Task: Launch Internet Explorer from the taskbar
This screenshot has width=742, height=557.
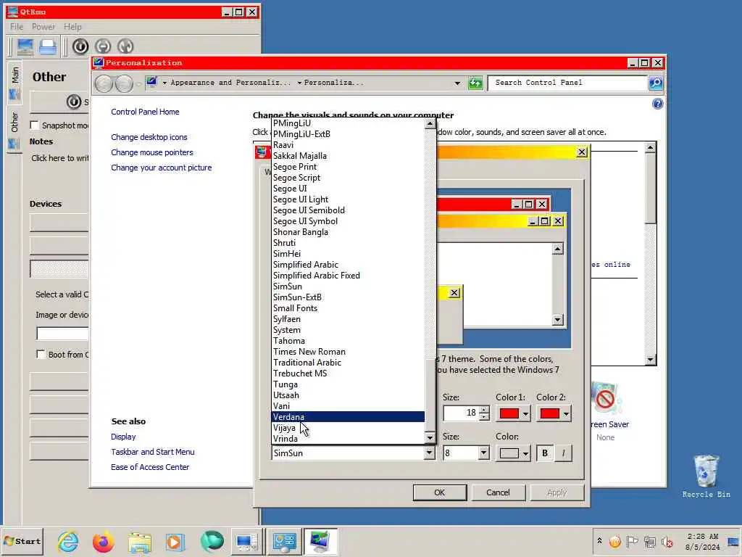Action: pos(68,541)
